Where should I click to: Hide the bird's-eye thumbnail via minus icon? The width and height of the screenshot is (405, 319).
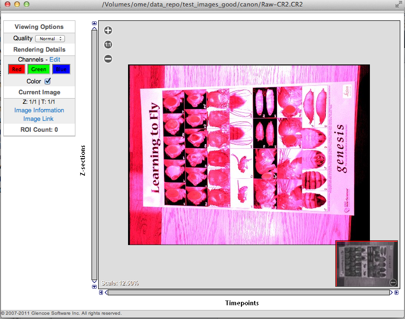tap(393, 283)
